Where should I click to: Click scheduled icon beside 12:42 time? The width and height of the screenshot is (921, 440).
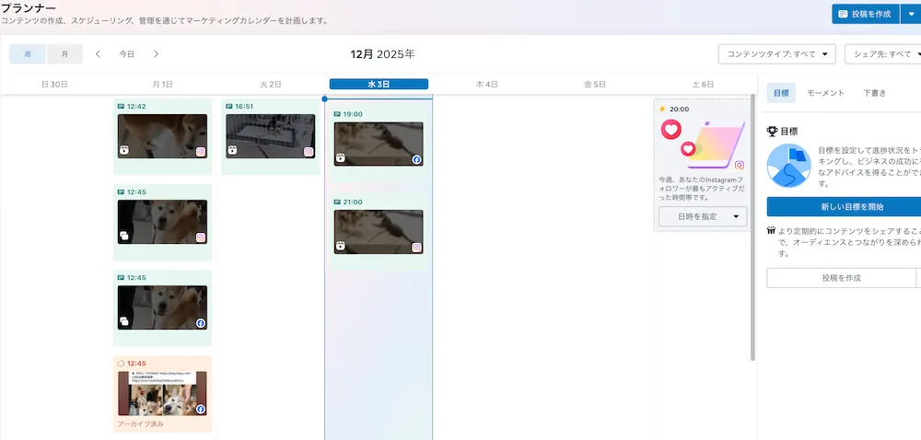[121, 106]
